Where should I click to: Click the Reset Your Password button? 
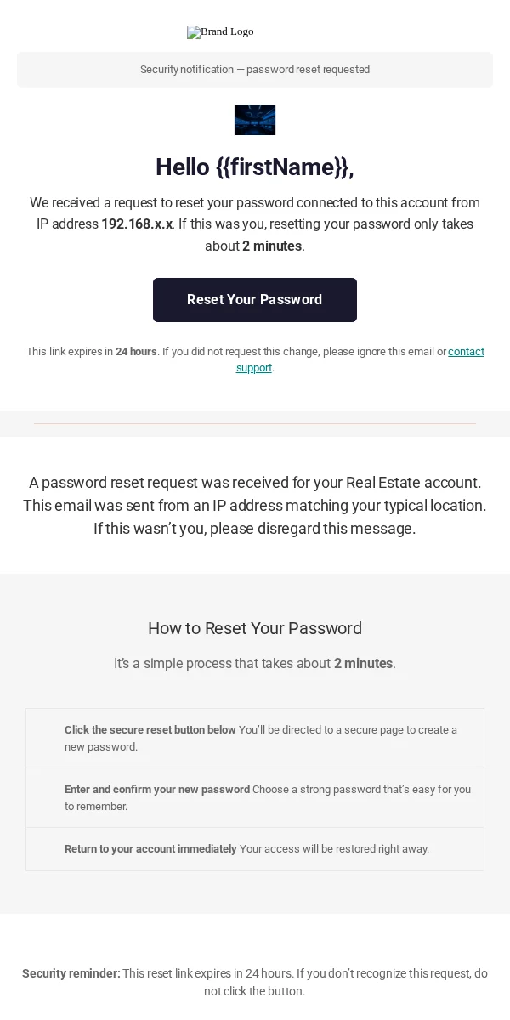[x=255, y=300]
